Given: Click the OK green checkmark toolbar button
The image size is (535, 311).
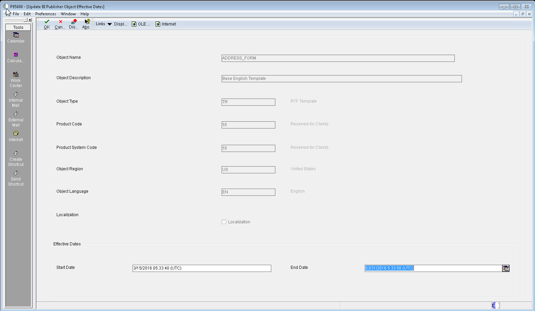Looking at the screenshot, I should 47,24.
